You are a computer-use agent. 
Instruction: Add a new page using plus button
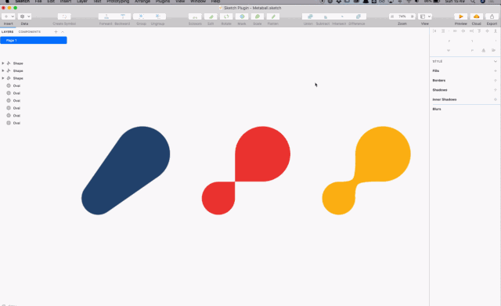tap(56, 31)
